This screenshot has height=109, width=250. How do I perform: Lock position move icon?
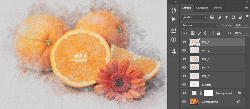tap(206, 33)
